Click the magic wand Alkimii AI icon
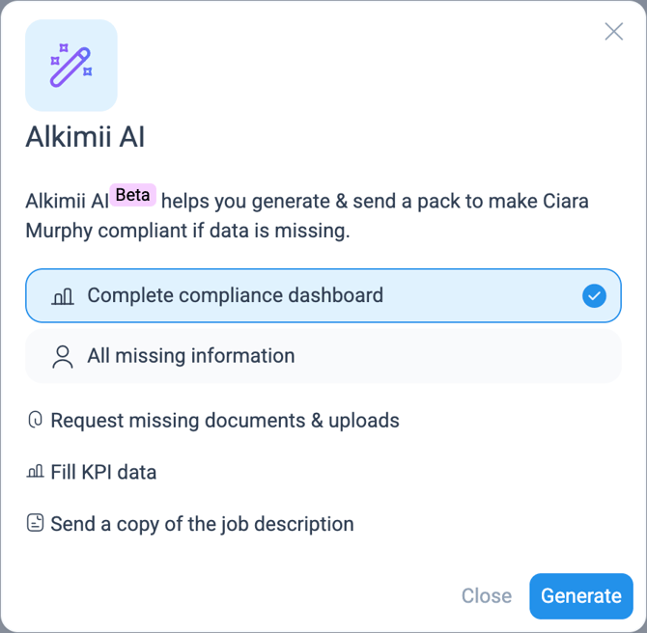647x633 pixels. coord(70,65)
